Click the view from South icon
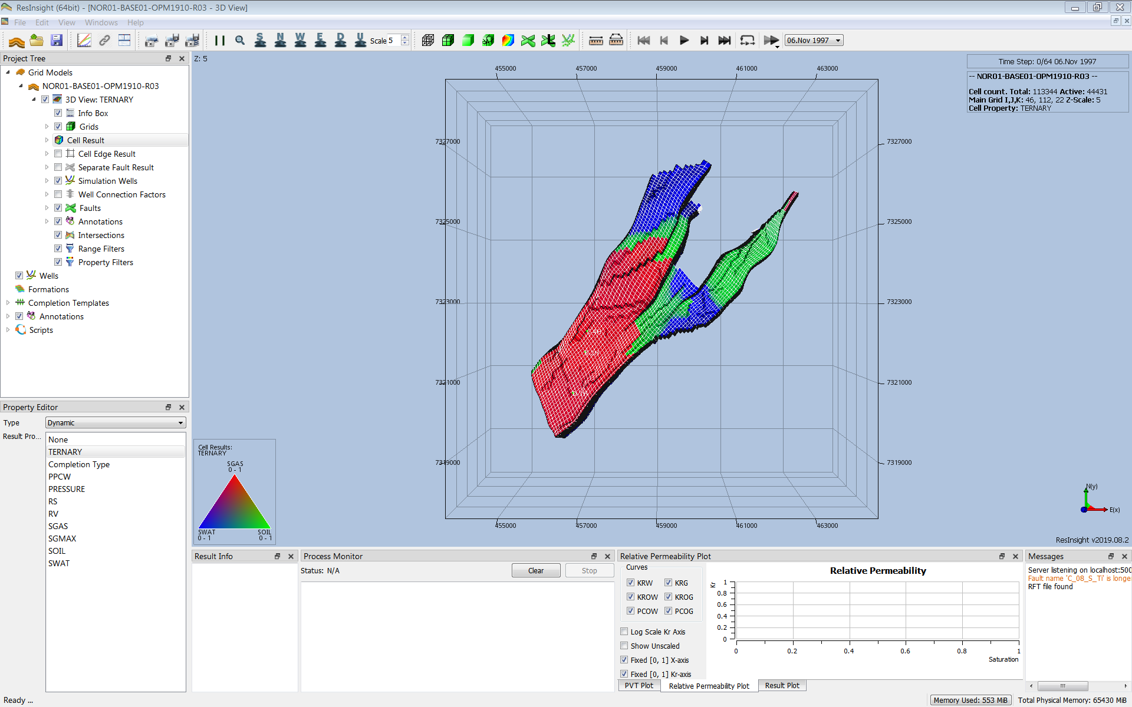The width and height of the screenshot is (1132, 707). pyautogui.click(x=260, y=41)
